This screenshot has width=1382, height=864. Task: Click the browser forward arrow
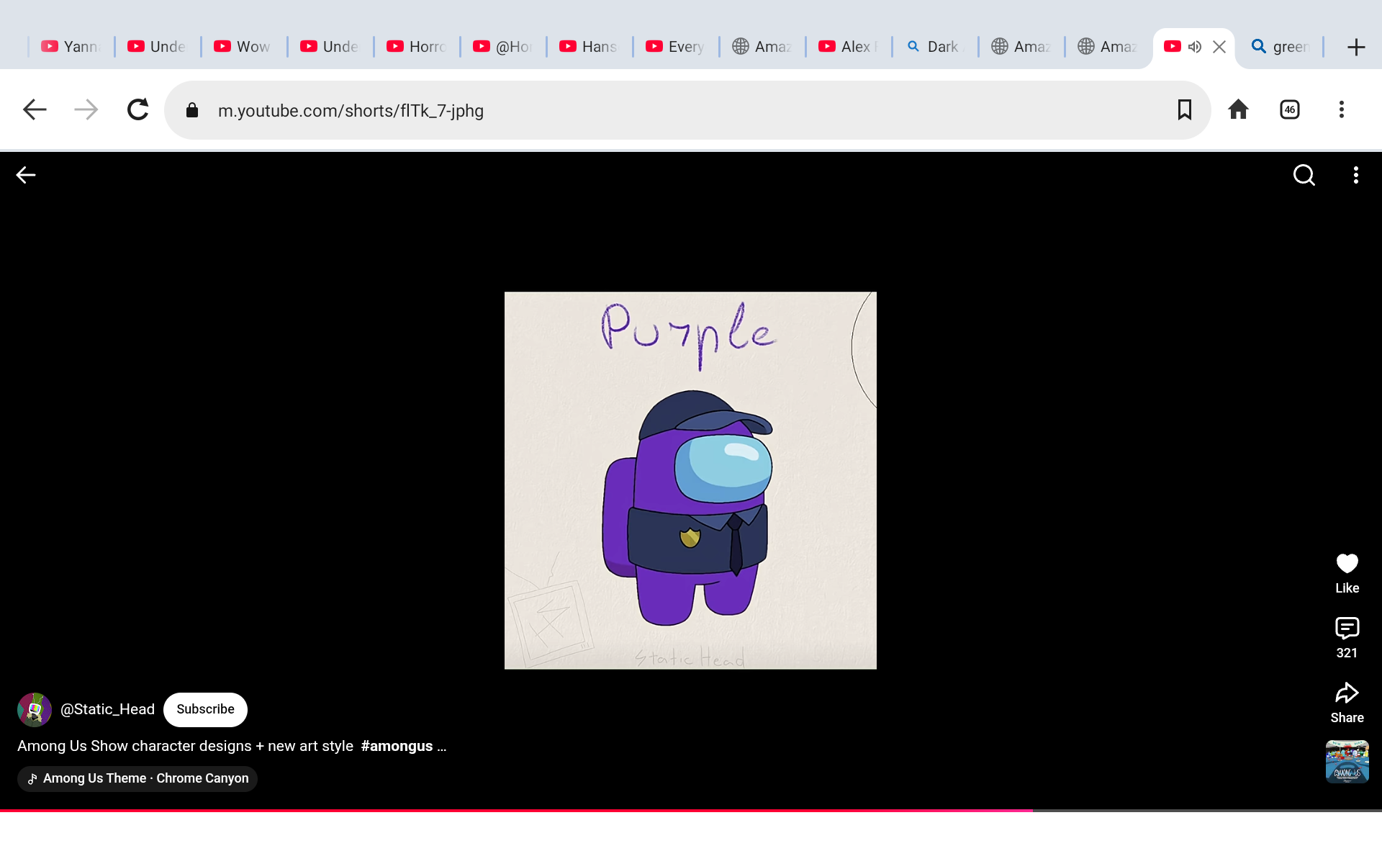tap(86, 109)
